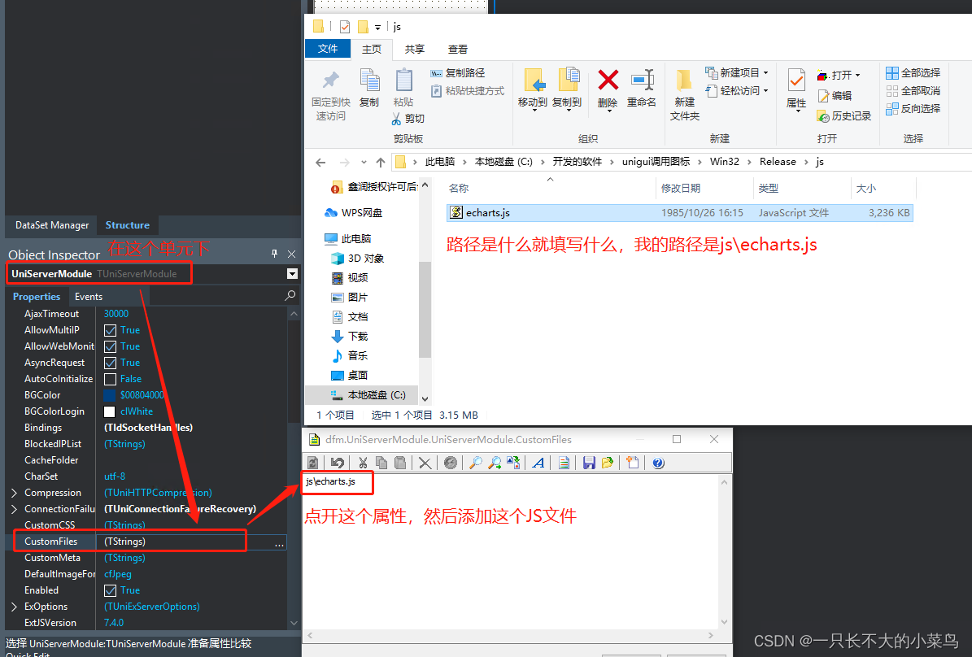Open the Help icon in the dfm editor toolbar
The image size is (972, 657).
click(x=657, y=463)
